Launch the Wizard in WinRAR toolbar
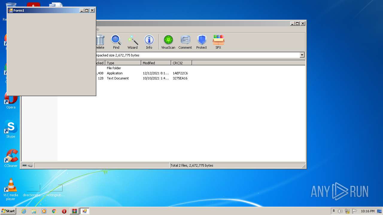Viewport: 383px width, 215px height. 133,42
